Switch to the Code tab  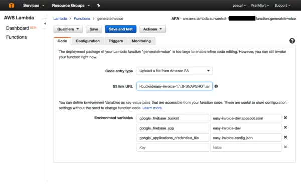62,41
